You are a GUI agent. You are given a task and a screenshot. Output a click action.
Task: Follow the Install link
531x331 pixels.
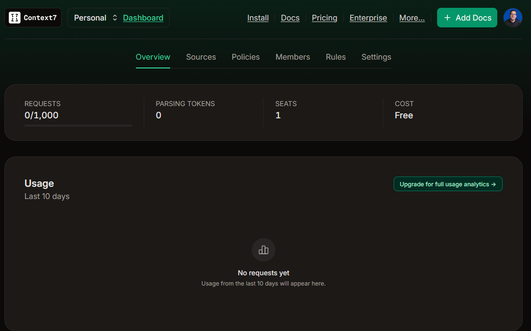pos(258,18)
